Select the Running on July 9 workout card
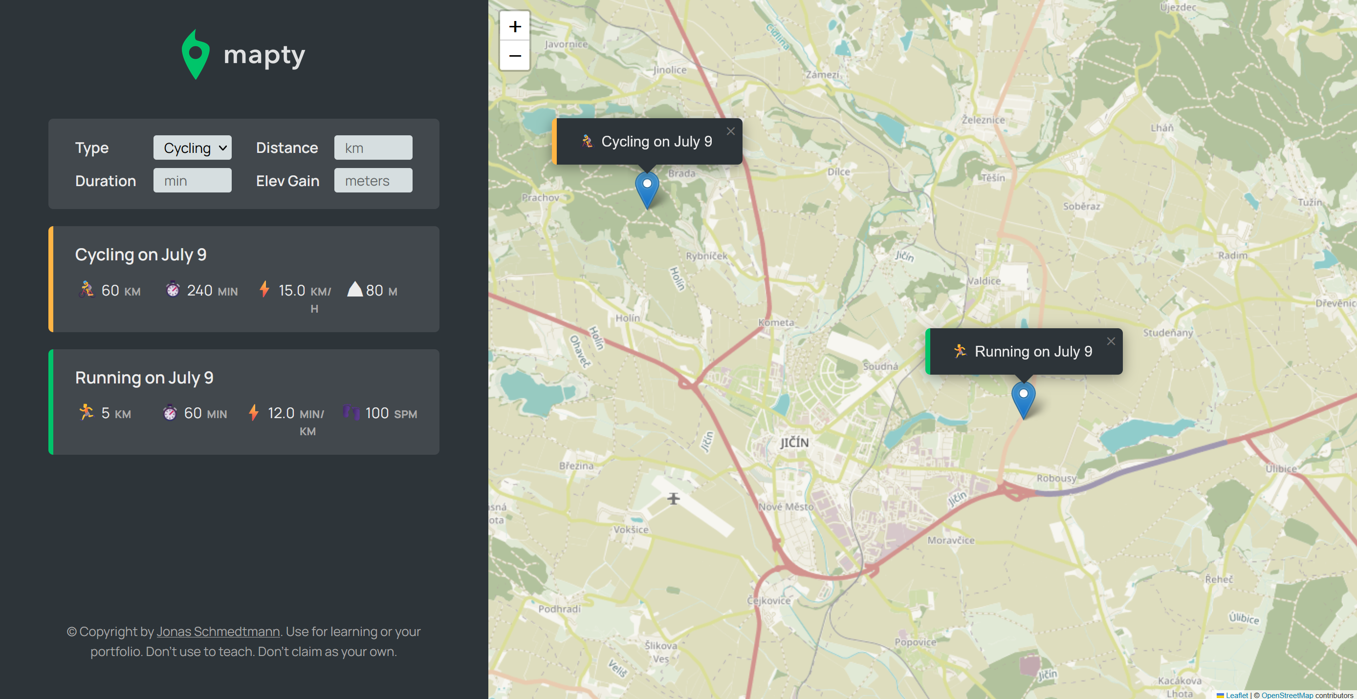Screen dimensions: 1357x699 [x=244, y=402]
